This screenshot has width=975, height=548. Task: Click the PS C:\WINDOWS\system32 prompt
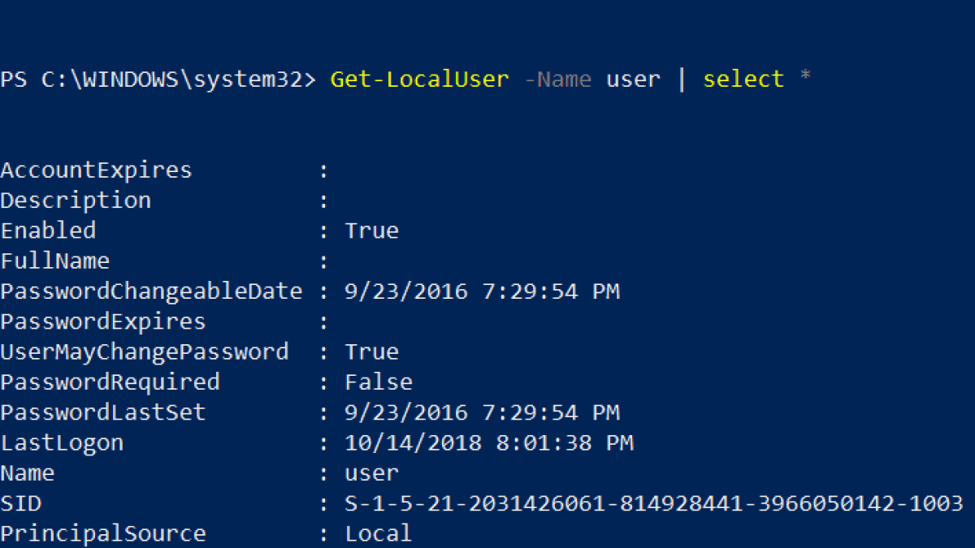(x=158, y=80)
